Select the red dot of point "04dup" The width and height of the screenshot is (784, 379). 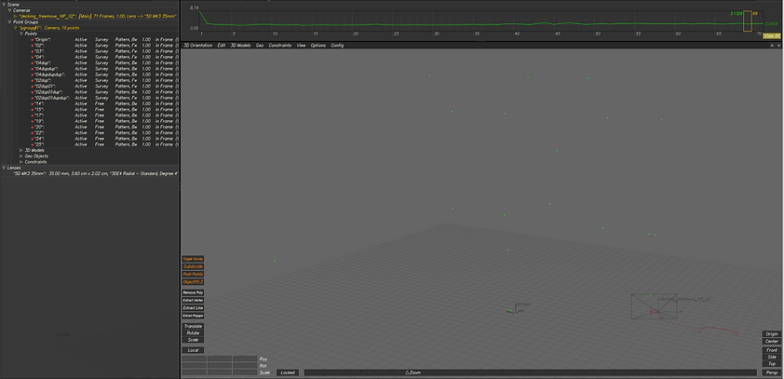[33, 63]
